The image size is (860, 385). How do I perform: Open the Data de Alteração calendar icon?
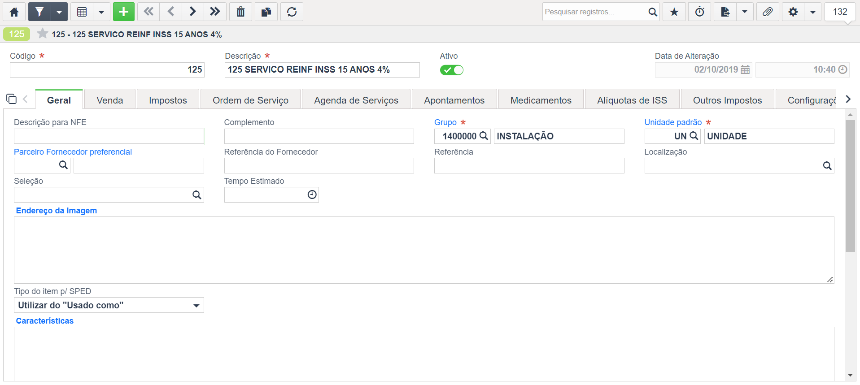coord(745,69)
